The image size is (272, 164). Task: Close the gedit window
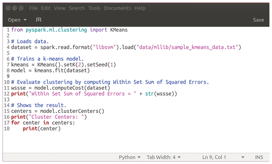(x=8, y=8)
